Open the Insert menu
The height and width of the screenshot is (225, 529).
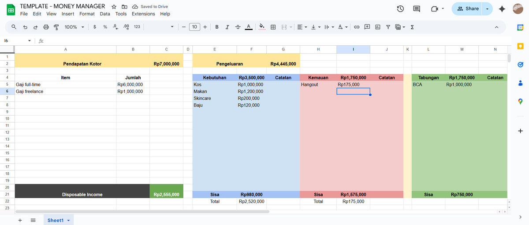(68, 14)
